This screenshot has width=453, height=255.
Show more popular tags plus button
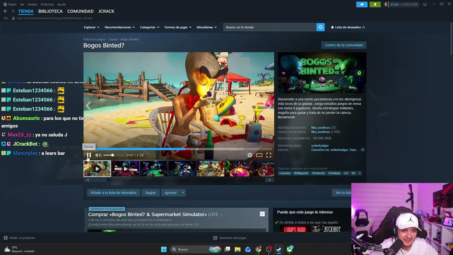(x=359, y=173)
